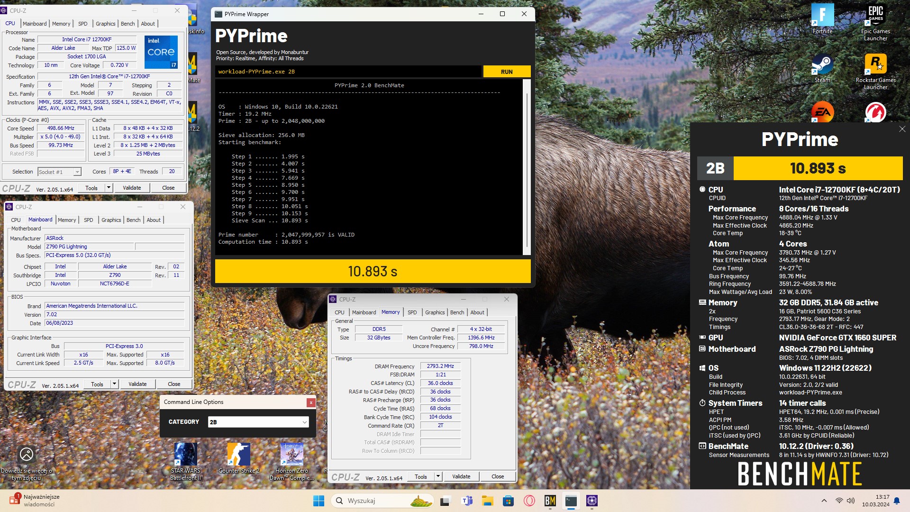The height and width of the screenshot is (512, 910).
Task: Click Close in Mainboard CPU-Z window
Action: pos(174,384)
